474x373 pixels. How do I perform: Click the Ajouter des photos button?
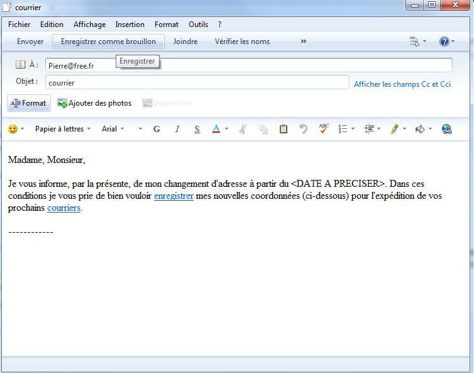click(x=94, y=103)
